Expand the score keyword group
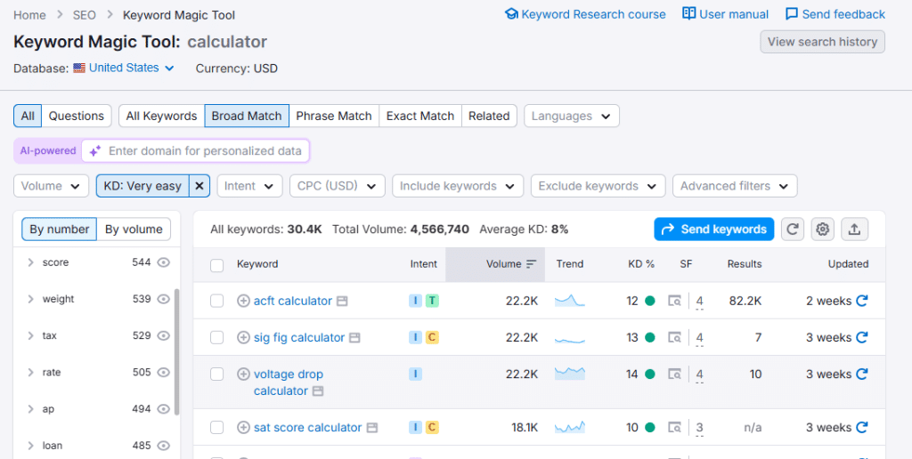This screenshot has height=459, width=912. tap(31, 262)
